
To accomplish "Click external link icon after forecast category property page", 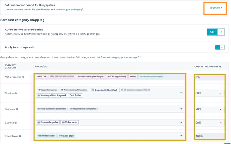I will click(x=139, y=57).
